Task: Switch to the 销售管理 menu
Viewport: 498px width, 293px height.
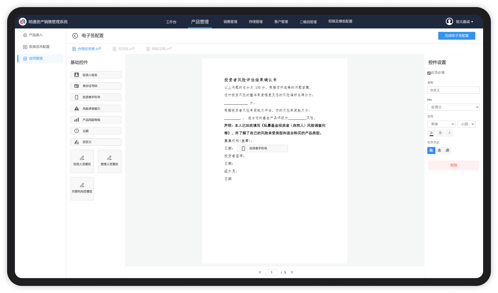Action: [230, 22]
